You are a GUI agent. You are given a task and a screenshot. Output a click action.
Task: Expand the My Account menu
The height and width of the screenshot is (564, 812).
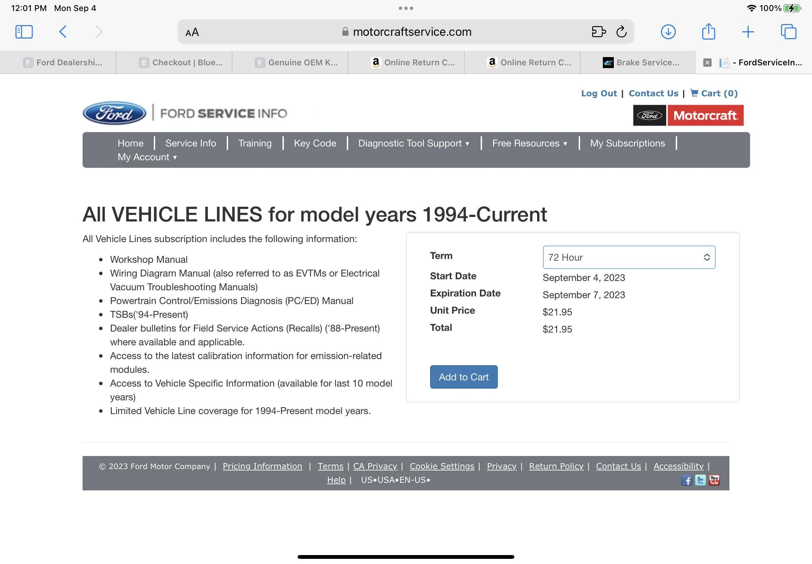[147, 157]
